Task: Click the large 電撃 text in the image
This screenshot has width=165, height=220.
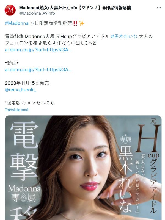Action: [x=24, y=151]
